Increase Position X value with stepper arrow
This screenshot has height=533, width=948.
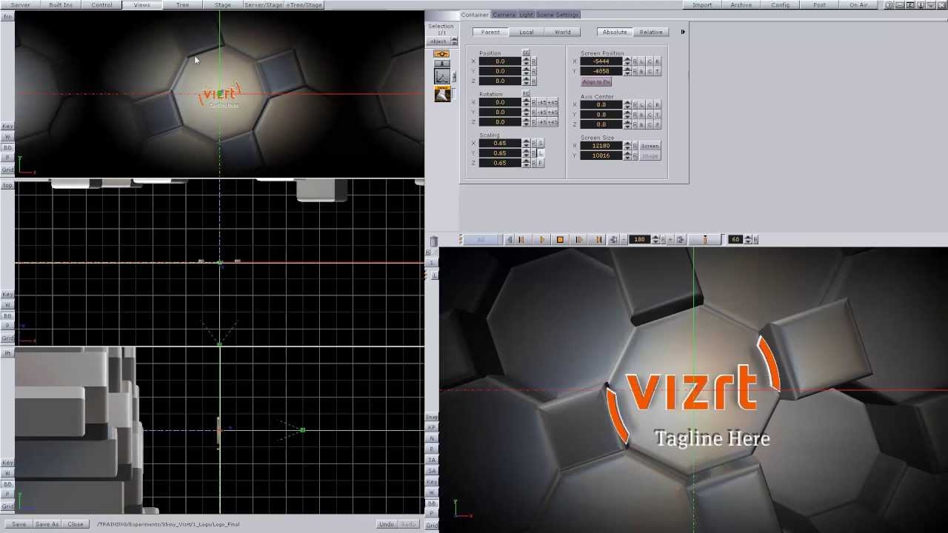click(527, 59)
